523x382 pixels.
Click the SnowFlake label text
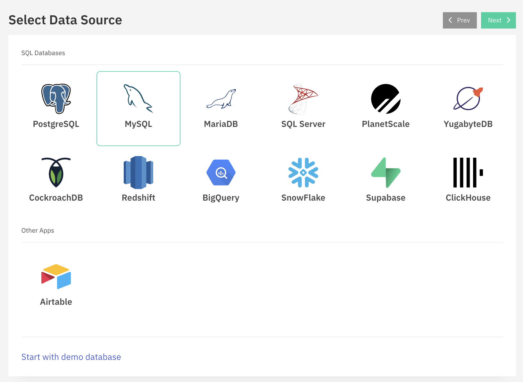(x=303, y=198)
